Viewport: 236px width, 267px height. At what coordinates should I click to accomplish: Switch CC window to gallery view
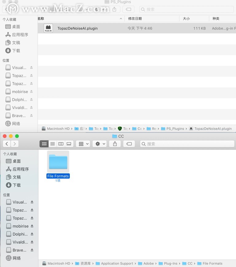click(x=69, y=144)
